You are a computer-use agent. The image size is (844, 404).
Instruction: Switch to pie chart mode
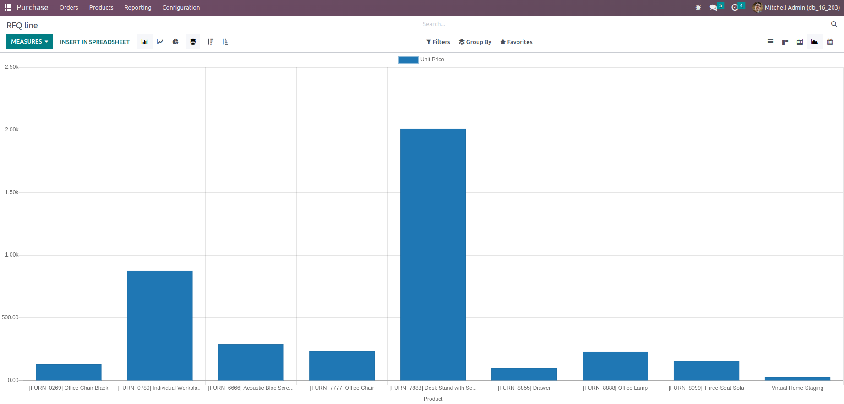(175, 42)
